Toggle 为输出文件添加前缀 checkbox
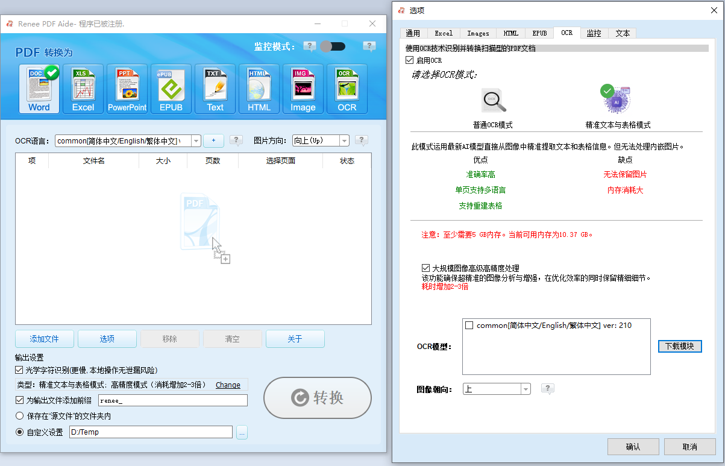This screenshot has height=466, width=725. [19, 400]
